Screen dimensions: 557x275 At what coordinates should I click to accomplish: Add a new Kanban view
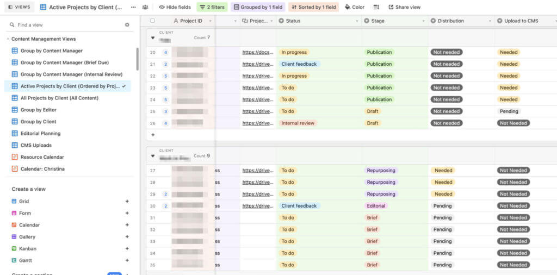[x=127, y=248]
